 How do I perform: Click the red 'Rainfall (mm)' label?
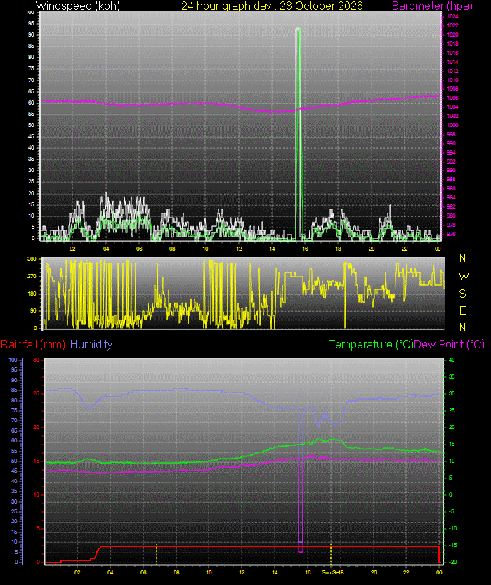click(33, 344)
